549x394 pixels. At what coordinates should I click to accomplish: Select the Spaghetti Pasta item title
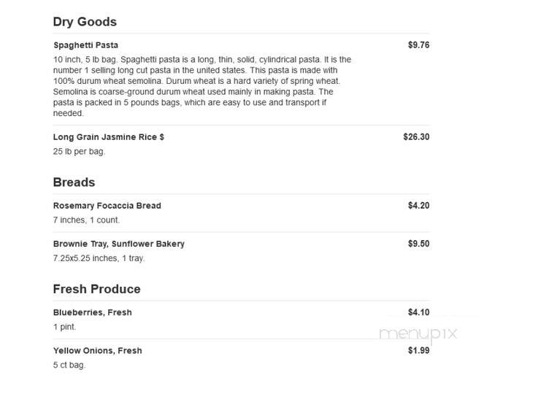pos(86,45)
